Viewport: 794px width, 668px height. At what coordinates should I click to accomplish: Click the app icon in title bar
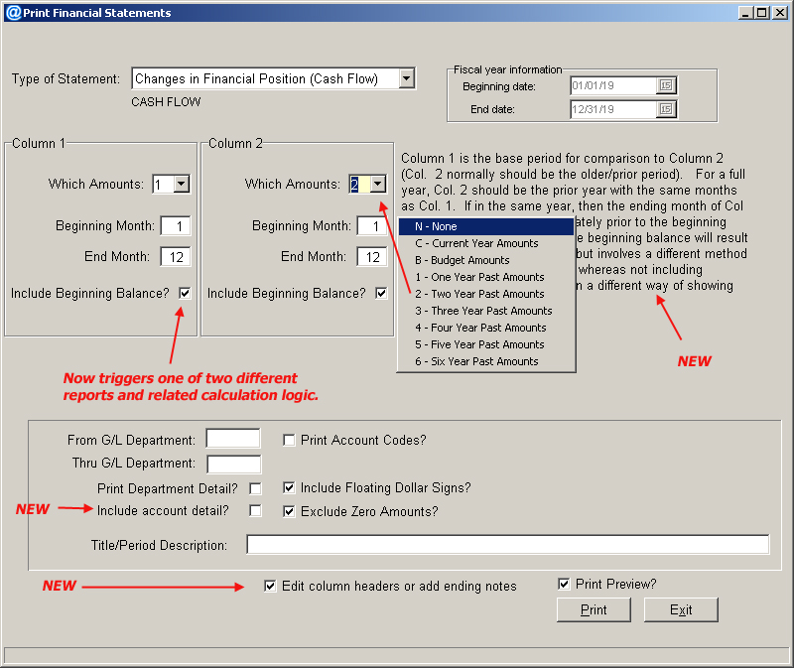13,12
